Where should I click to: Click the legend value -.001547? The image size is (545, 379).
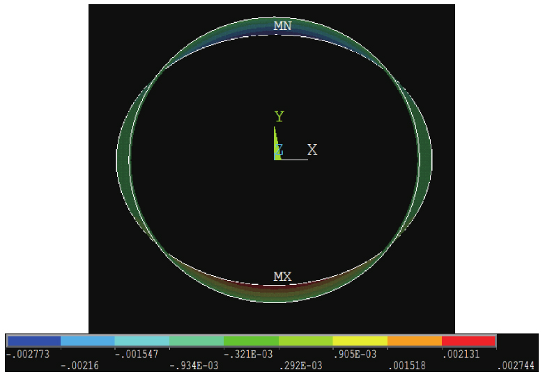(137, 355)
